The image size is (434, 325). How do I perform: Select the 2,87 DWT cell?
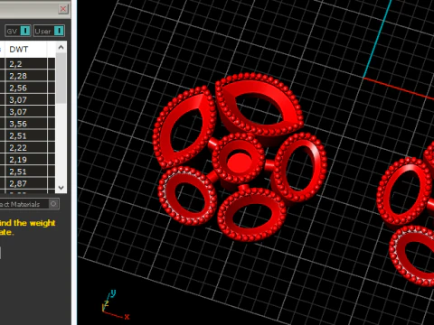(x=26, y=183)
